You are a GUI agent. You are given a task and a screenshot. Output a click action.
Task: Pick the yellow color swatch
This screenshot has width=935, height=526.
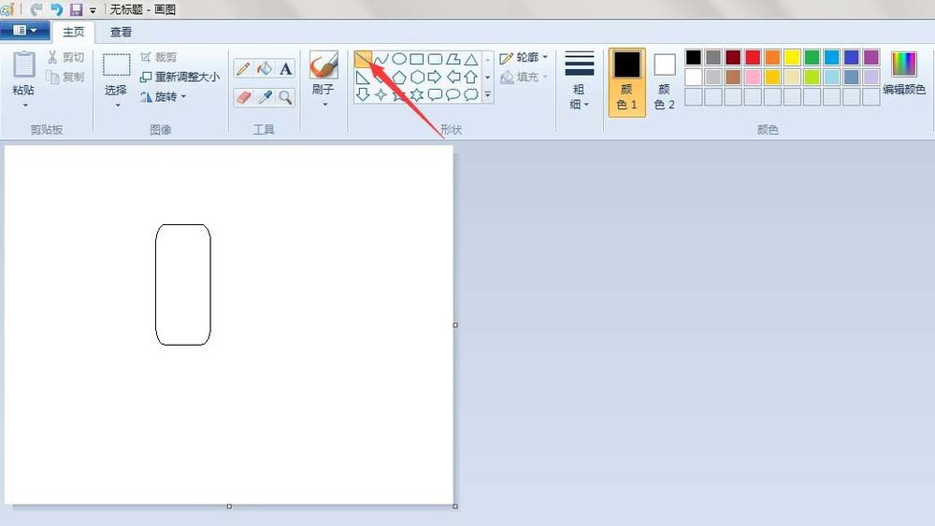click(792, 57)
